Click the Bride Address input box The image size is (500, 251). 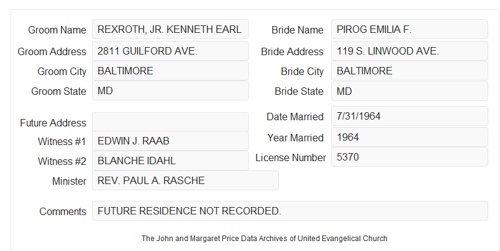click(x=409, y=51)
